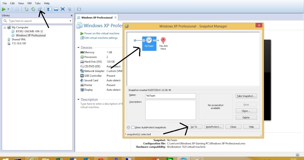
Task: Select Shared VMs in the library
Action: point(18,39)
